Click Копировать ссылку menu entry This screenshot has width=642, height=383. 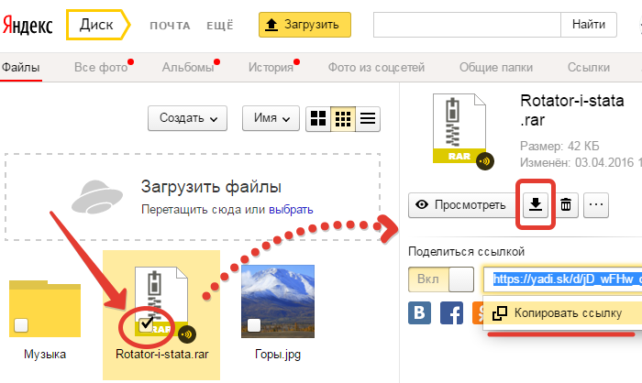click(x=562, y=313)
